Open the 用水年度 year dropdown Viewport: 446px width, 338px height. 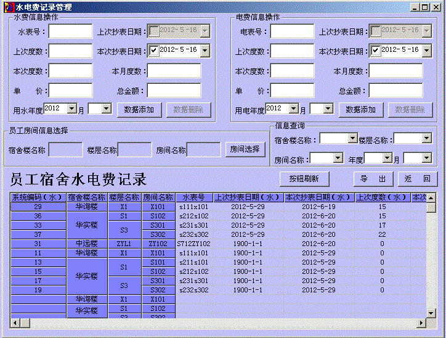click(x=72, y=109)
